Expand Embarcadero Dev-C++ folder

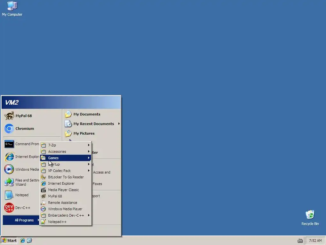pos(66,215)
